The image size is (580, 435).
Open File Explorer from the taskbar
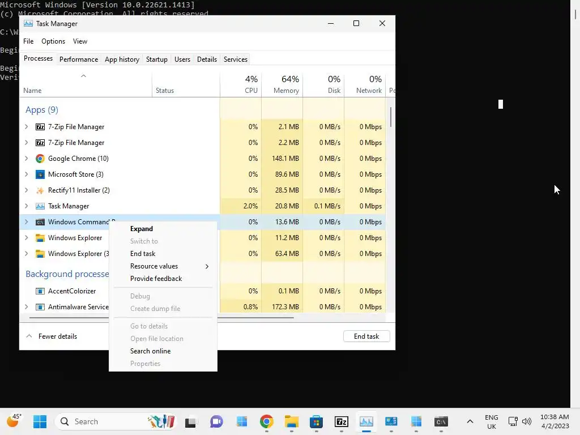pyautogui.click(x=292, y=421)
